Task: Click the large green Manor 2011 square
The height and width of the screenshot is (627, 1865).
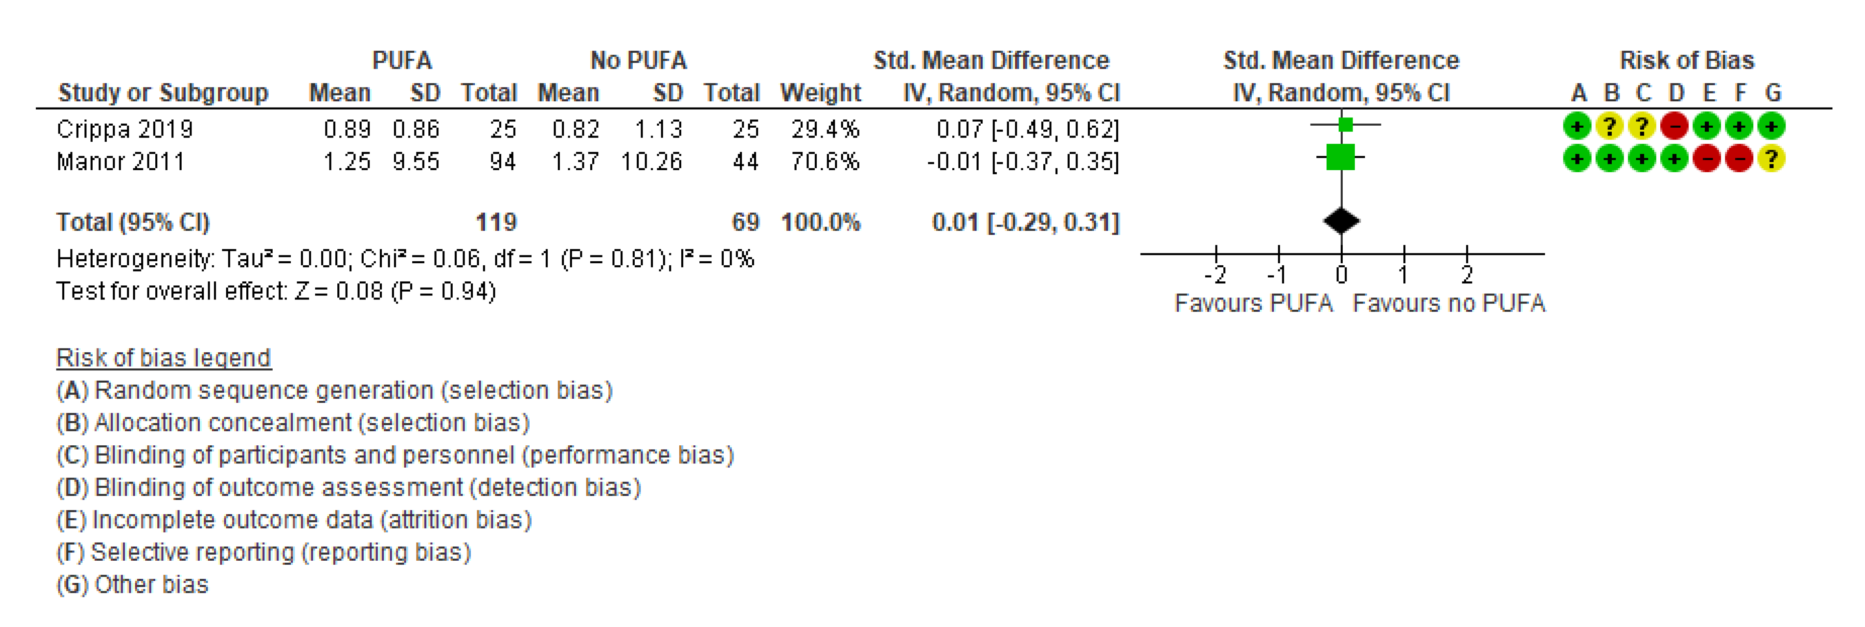Action: click(1340, 157)
